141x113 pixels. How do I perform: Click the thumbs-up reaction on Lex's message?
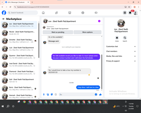click(x=89, y=75)
